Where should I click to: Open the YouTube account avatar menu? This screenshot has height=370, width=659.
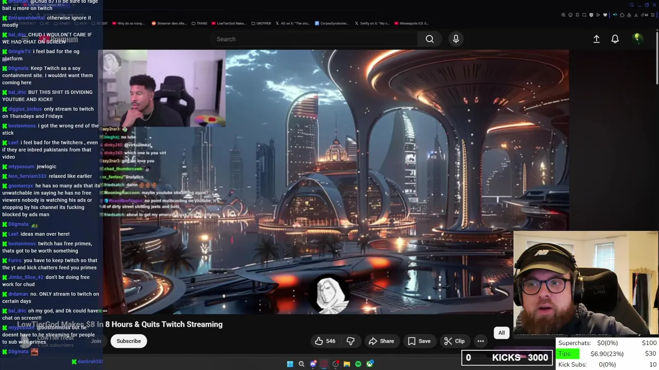tap(637, 39)
